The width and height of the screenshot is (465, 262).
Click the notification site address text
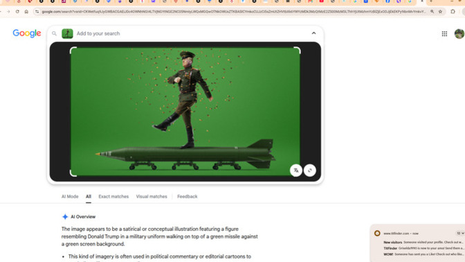tap(396, 234)
